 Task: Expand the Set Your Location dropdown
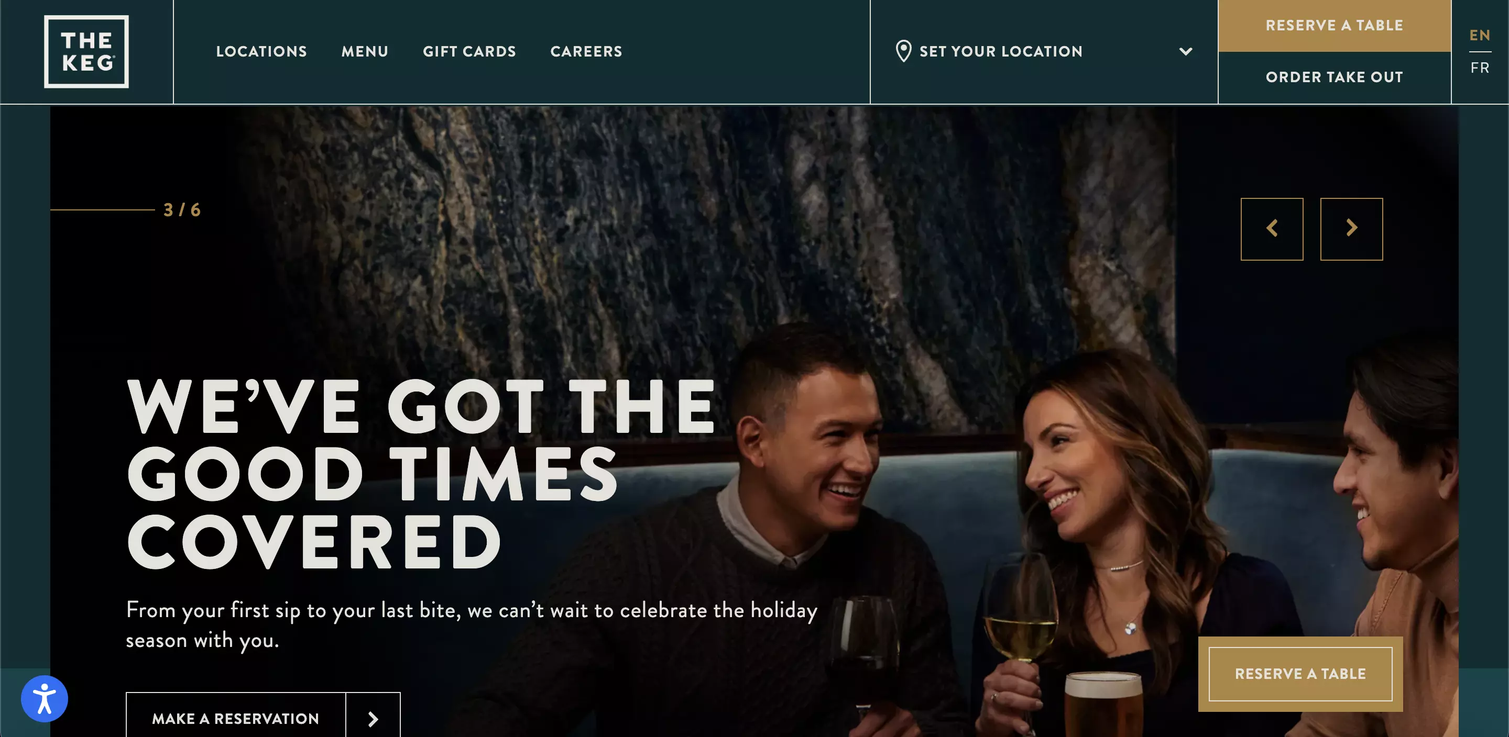click(x=1044, y=51)
